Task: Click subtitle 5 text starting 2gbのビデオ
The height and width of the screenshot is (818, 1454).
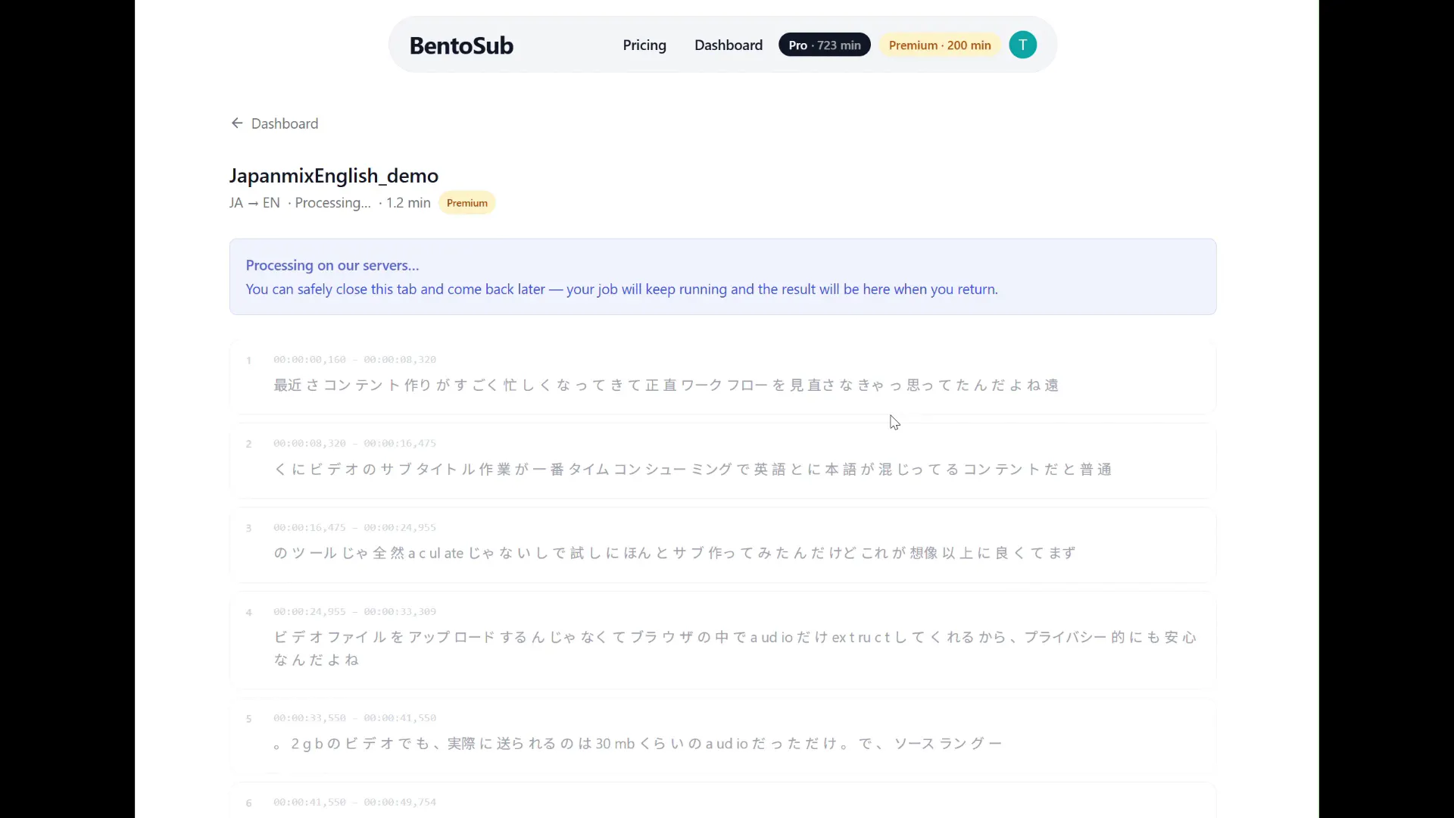Action: [x=638, y=744]
